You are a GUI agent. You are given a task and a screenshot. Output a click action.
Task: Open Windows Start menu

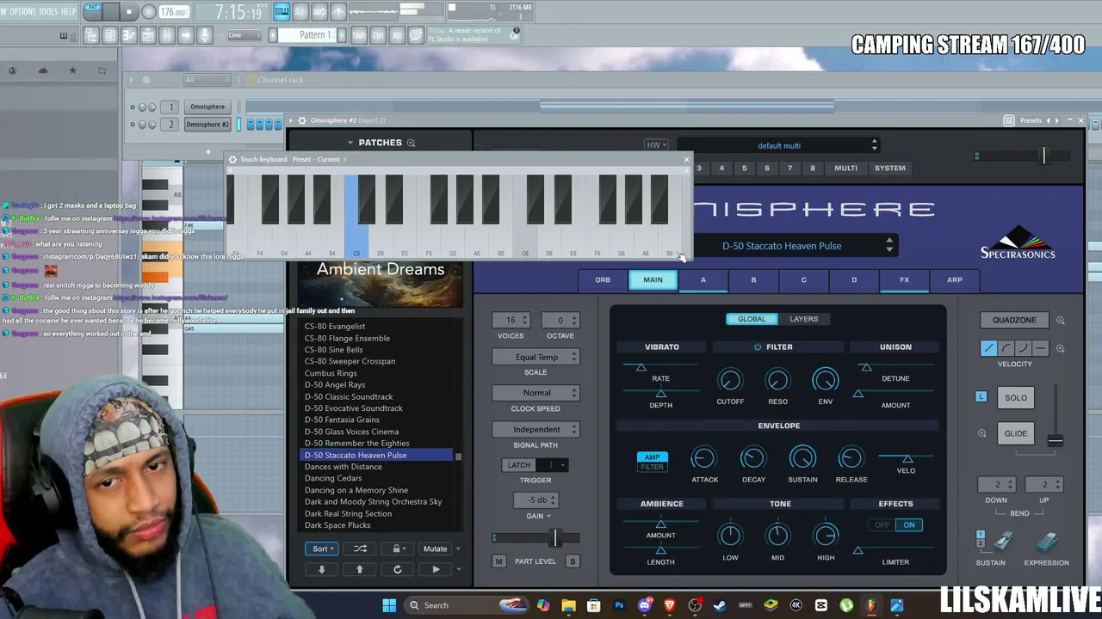(x=389, y=605)
